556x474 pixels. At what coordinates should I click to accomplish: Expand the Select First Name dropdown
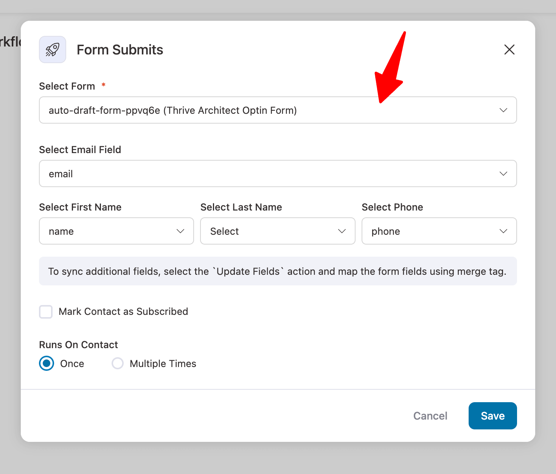pos(116,231)
